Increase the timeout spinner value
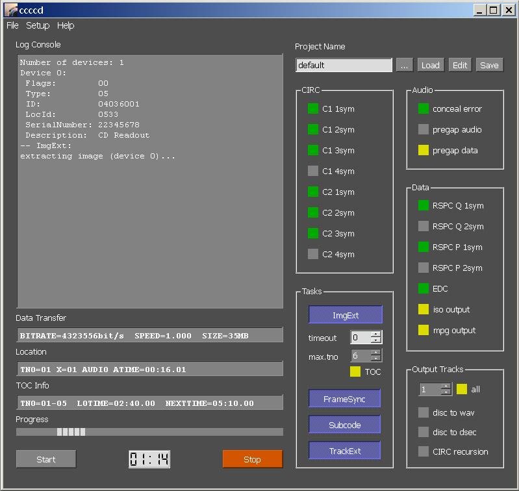The width and height of the screenshot is (519, 491). click(375, 334)
